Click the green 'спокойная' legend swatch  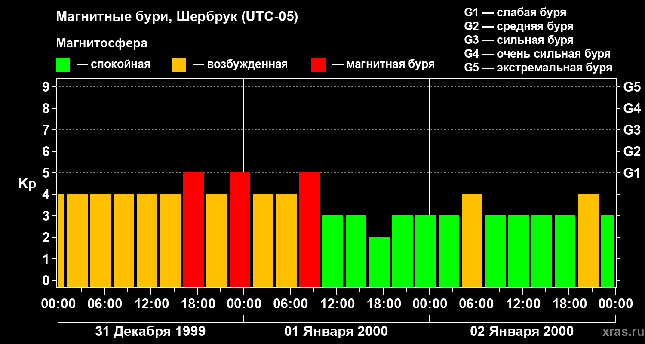(63, 65)
